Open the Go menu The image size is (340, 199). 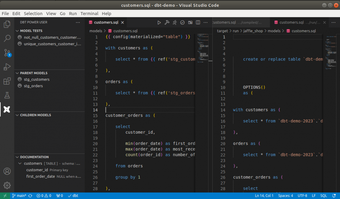pos(62,13)
